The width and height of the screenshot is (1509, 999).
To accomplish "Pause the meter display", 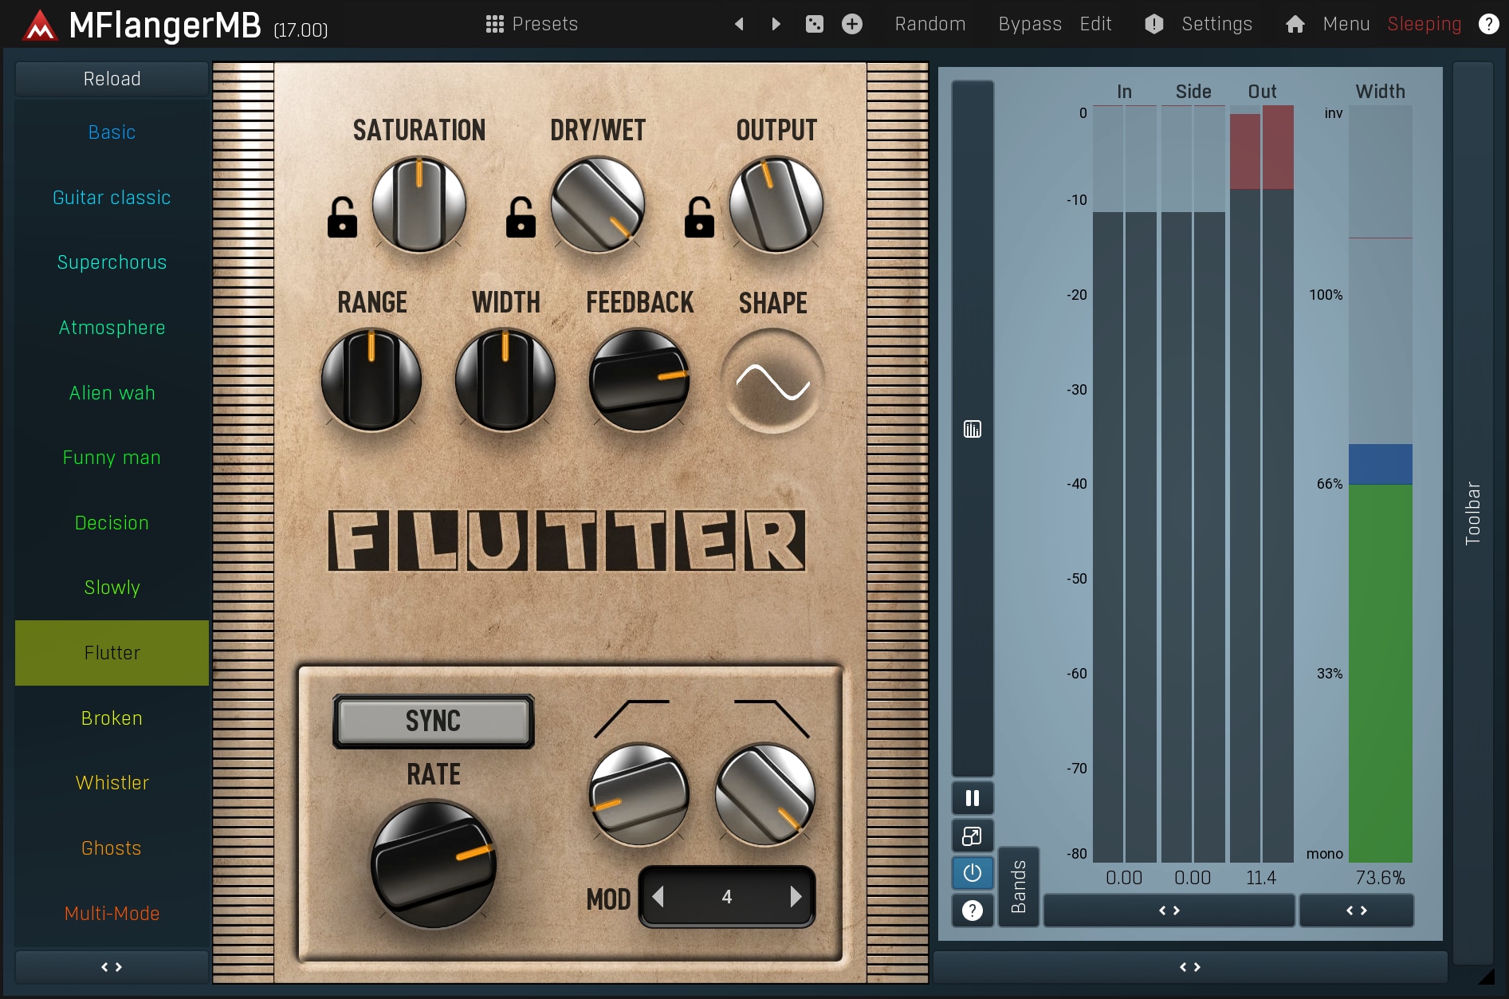I will pos(972,798).
